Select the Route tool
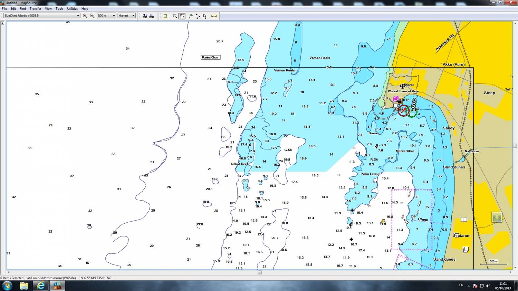518x291 pixels. (x=198, y=16)
